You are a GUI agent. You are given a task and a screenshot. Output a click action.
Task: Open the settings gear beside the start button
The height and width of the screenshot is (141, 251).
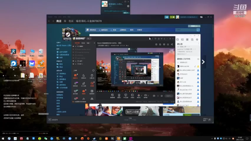162,96
